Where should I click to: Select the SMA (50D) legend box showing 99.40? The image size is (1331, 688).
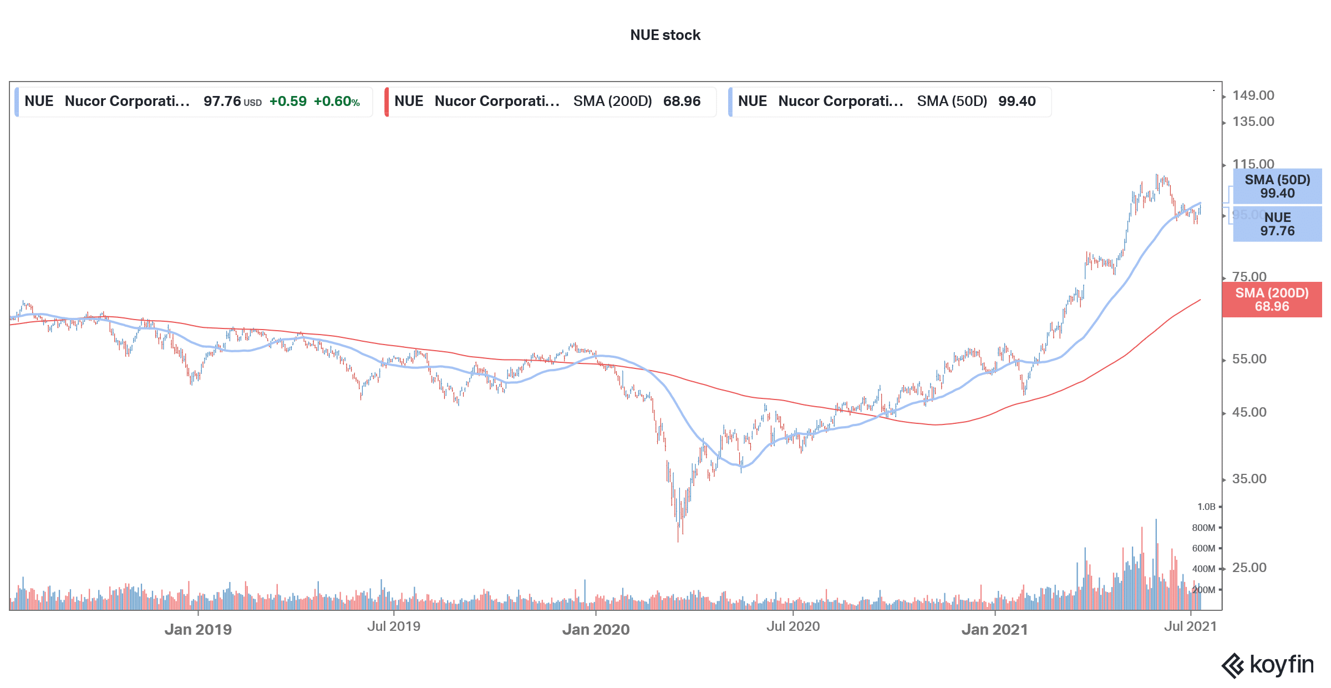890,102
